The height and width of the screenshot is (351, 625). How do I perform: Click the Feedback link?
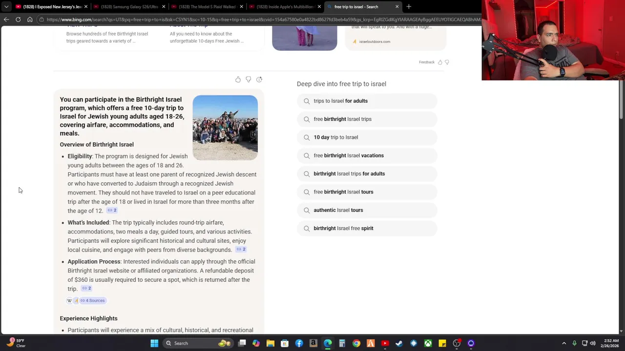[x=426, y=62]
